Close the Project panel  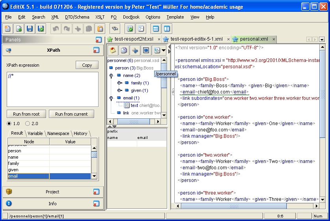96,192
